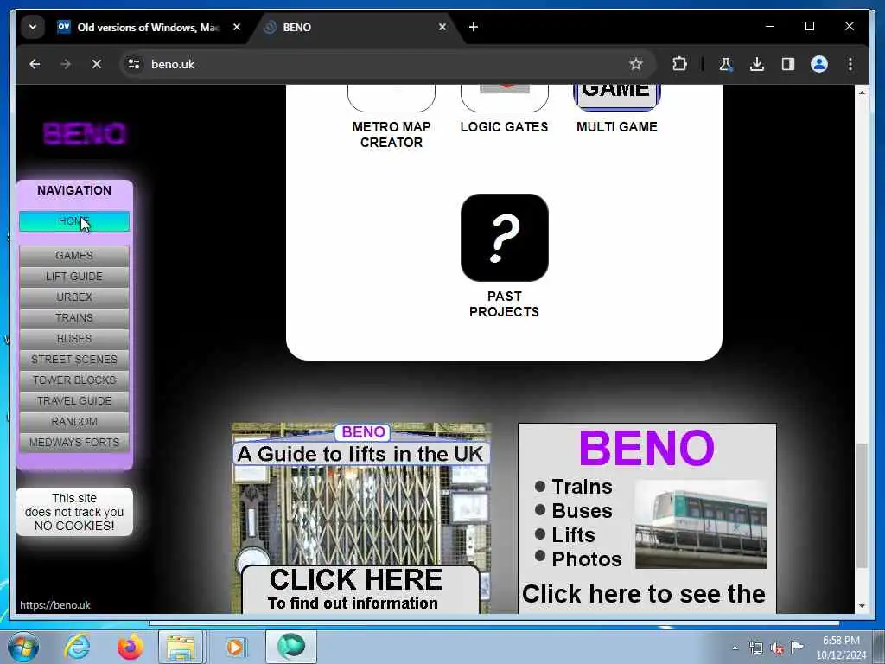Stop page loading with the X button
This screenshot has height=664, width=885.
coord(97,64)
